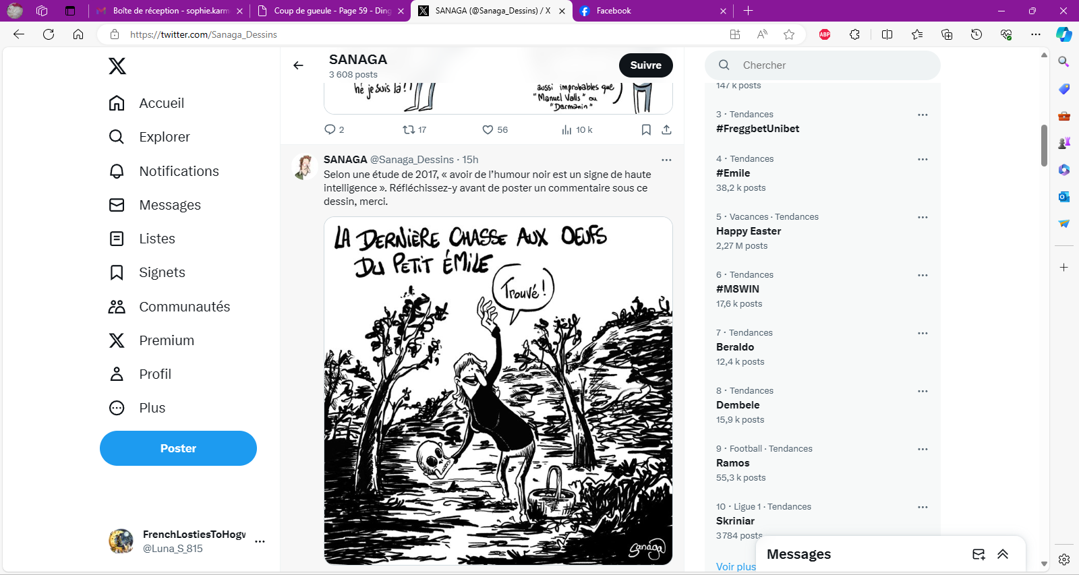Go to browser home page
The width and height of the screenshot is (1079, 575).
78,34
